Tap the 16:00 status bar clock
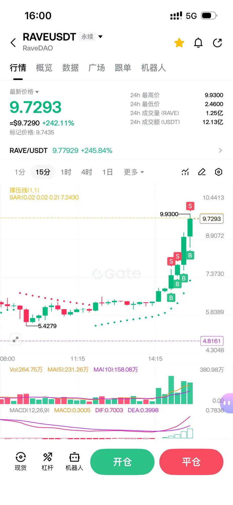This screenshot has height=505, width=233. coord(38,16)
